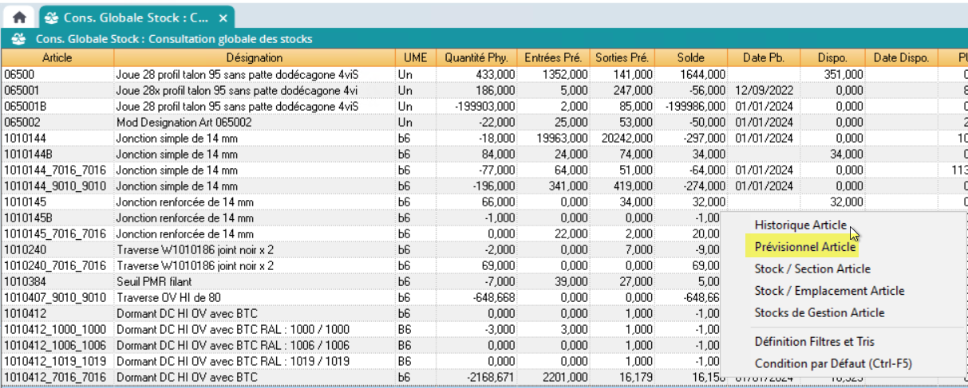Click the UME column header

point(415,58)
